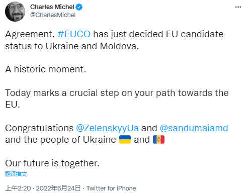Image resolution: width=249 pixels, height=196 pixels.
Task: Click the 翻译推文 translate link
Action: [x=16, y=174]
